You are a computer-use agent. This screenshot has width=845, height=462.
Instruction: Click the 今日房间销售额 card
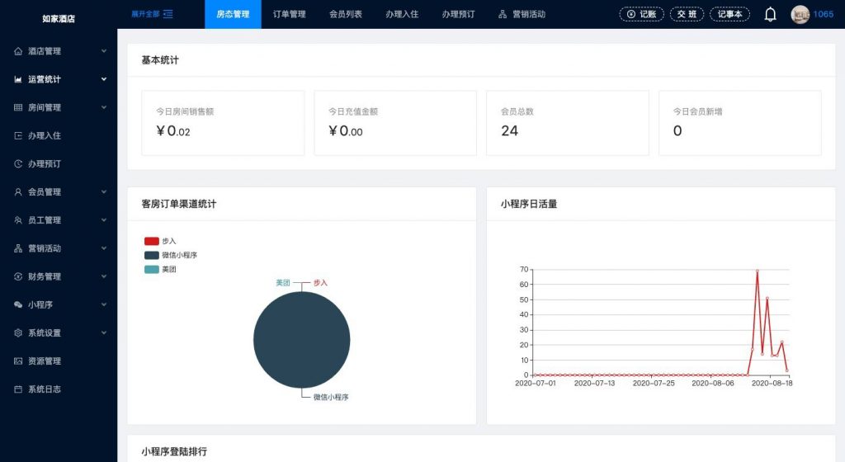223,123
